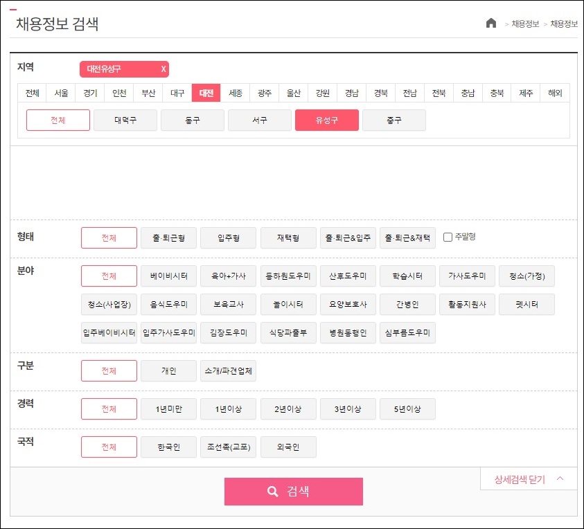The width and height of the screenshot is (584, 529).
Task: Select the 학습시터 field
Action: coord(407,276)
